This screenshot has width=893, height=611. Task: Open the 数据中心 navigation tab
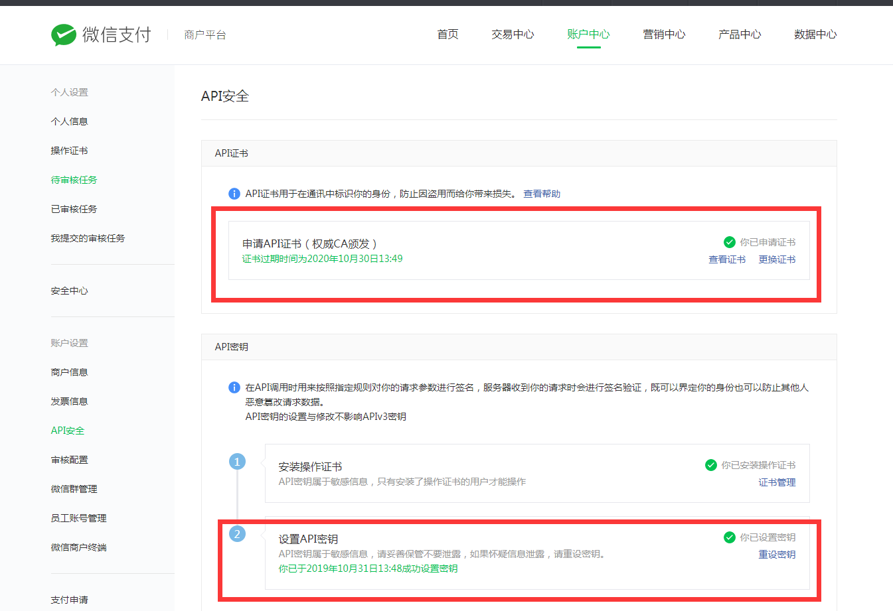click(x=815, y=34)
